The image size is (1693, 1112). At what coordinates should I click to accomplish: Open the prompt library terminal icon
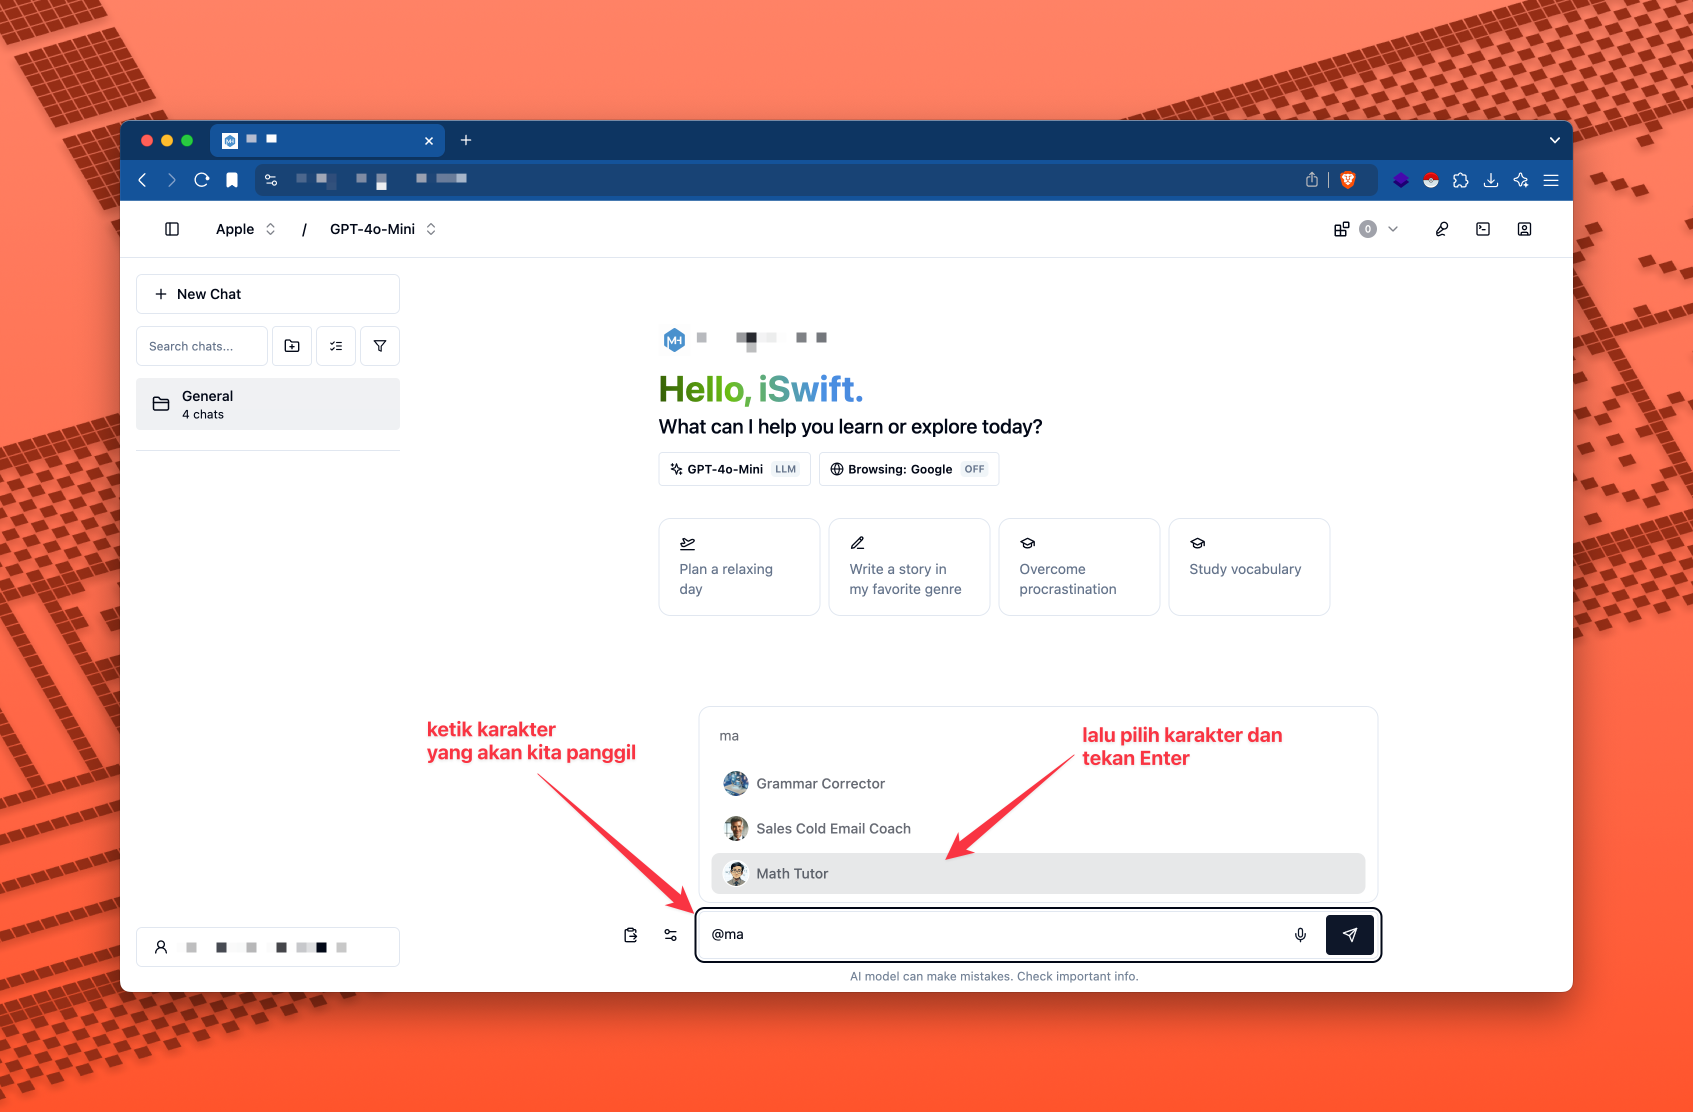tap(1482, 229)
